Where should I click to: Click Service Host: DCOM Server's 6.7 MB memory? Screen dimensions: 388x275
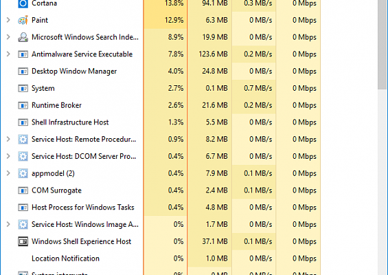coord(216,156)
